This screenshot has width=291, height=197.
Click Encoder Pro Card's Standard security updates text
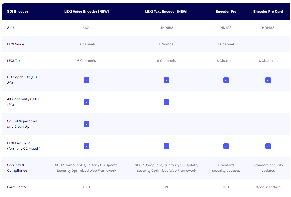point(268,168)
